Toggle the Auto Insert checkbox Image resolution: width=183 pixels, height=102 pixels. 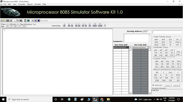tap(153, 85)
